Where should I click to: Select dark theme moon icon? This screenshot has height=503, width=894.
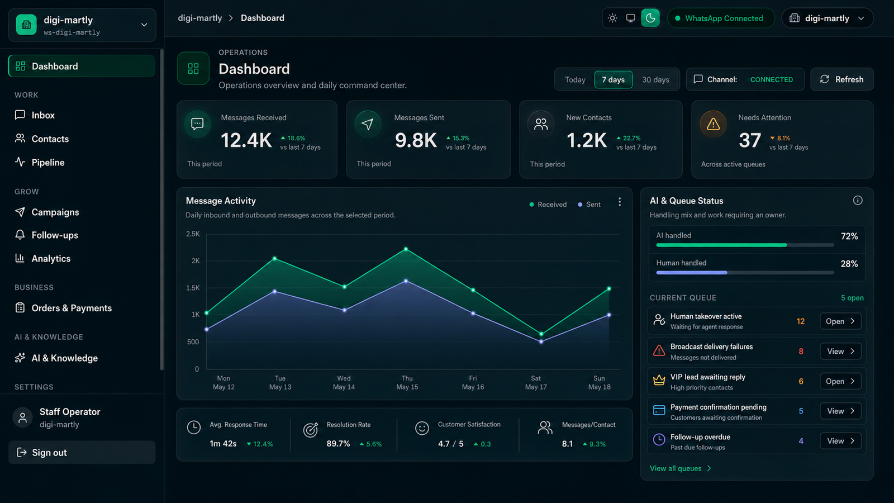(x=650, y=18)
